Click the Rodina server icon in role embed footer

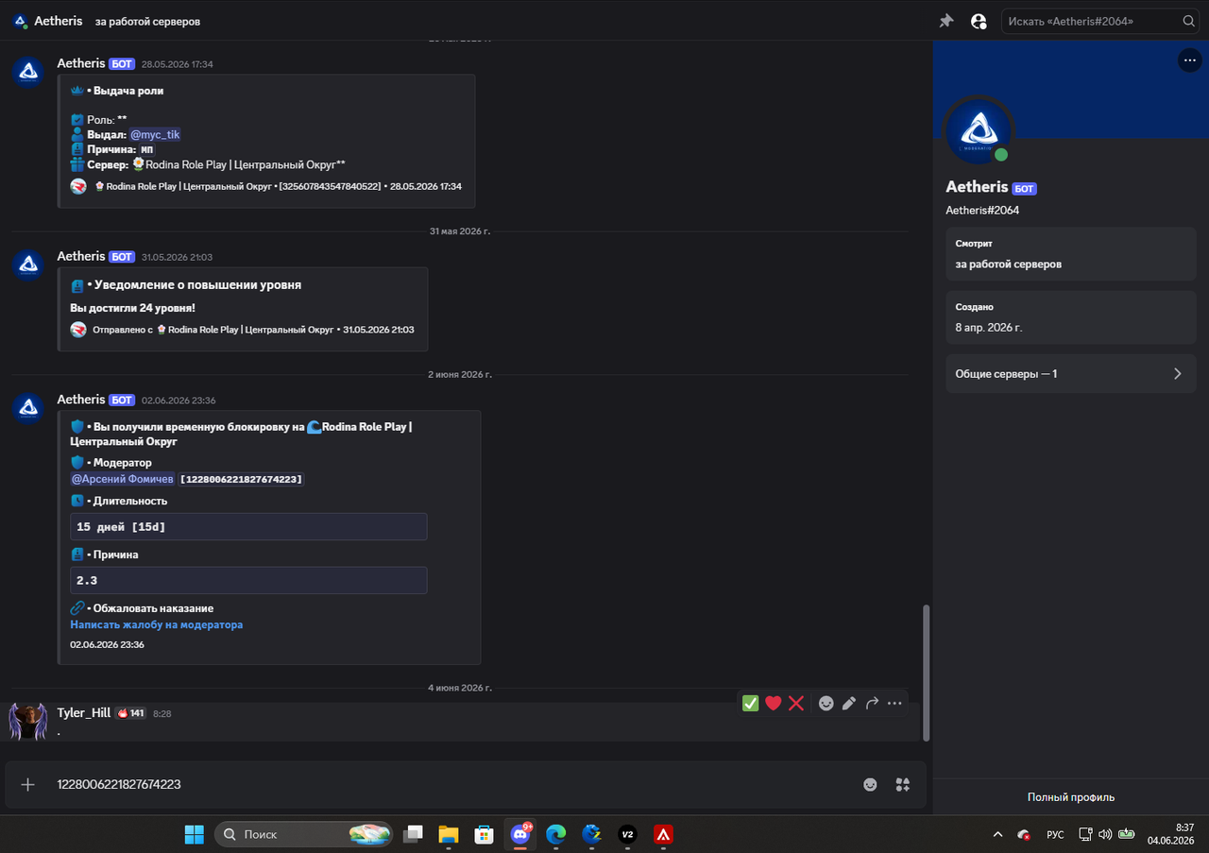(78, 186)
